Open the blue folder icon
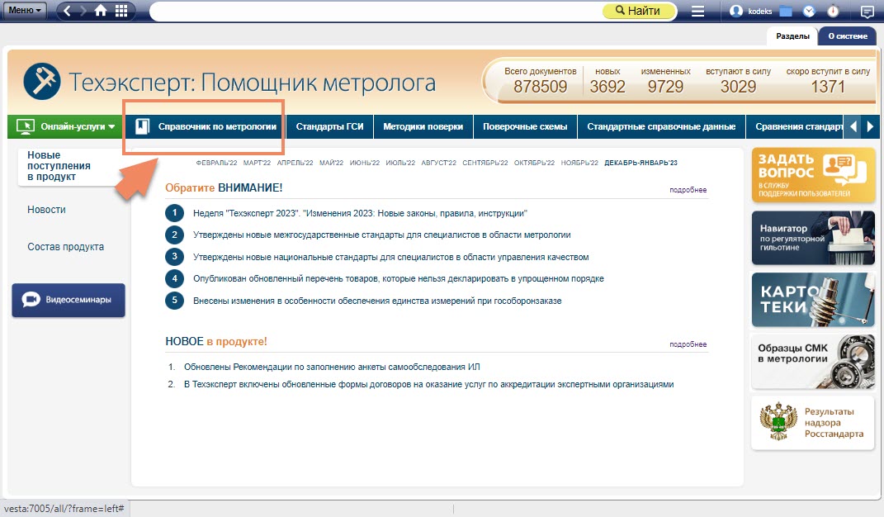The width and height of the screenshot is (884, 517). [x=785, y=11]
